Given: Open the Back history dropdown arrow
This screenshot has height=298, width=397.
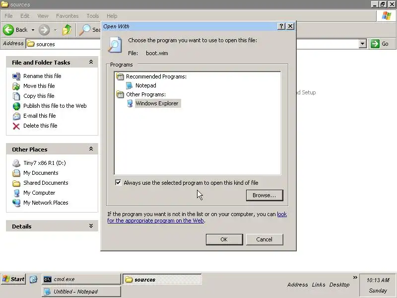Looking at the screenshot, I should (x=33, y=30).
